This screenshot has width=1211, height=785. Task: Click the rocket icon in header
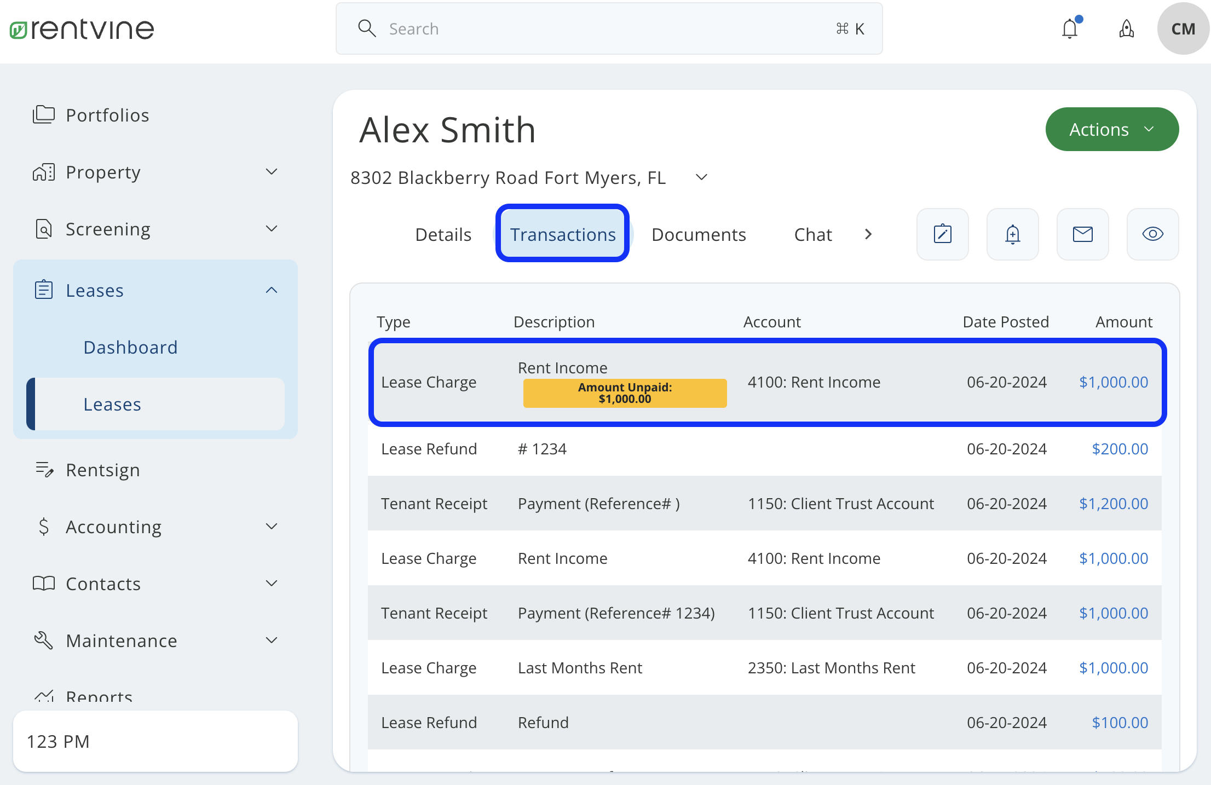(x=1126, y=28)
